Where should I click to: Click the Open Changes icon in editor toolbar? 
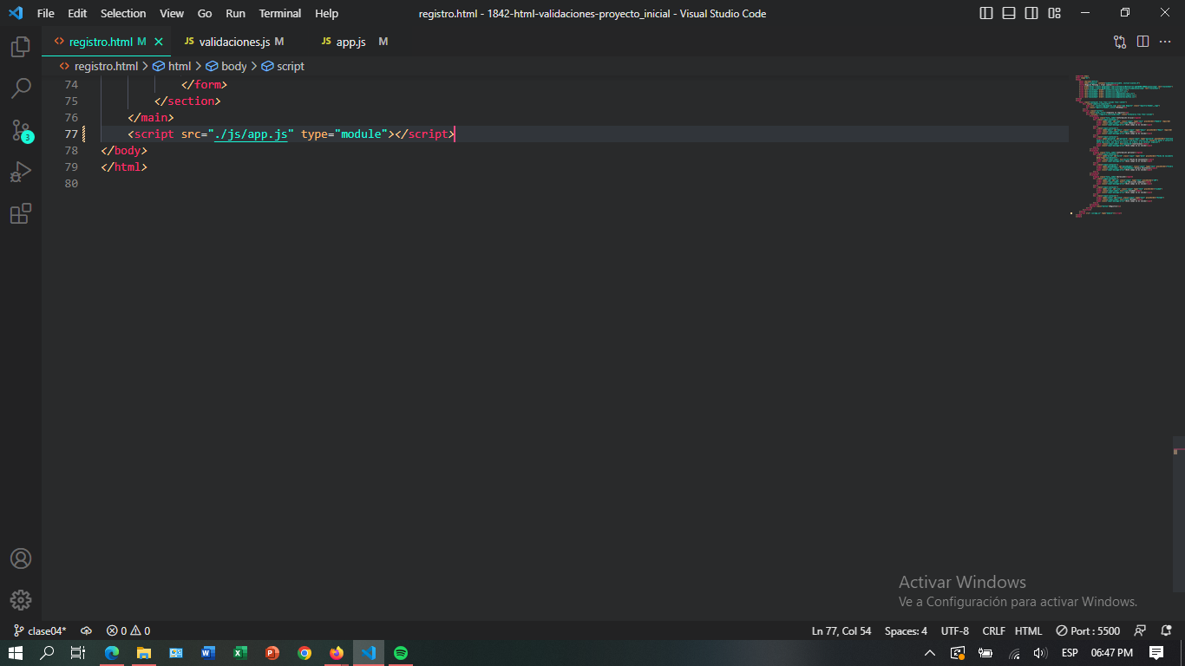[x=1120, y=42]
